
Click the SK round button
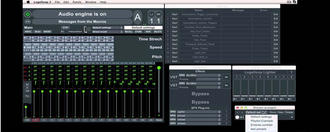tap(158, 14)
